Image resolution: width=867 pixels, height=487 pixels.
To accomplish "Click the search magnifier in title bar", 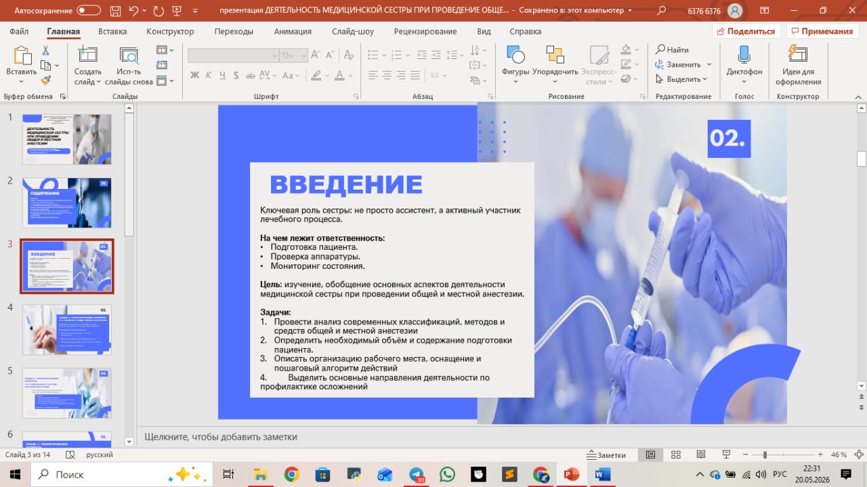I will pos(662,11).
